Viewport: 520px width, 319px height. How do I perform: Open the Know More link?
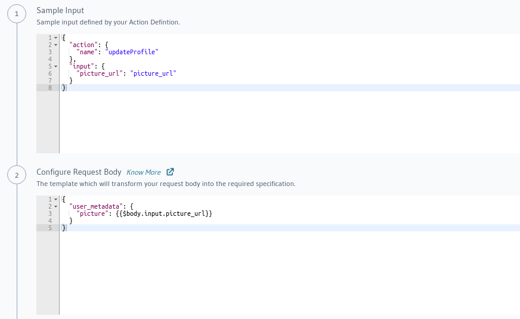pos(144,172)
